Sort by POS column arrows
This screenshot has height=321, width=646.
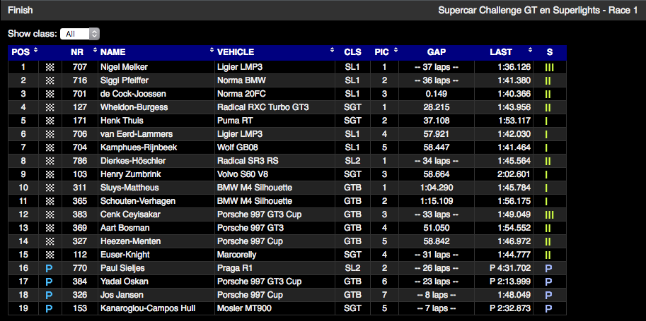[x=35, y=52]
